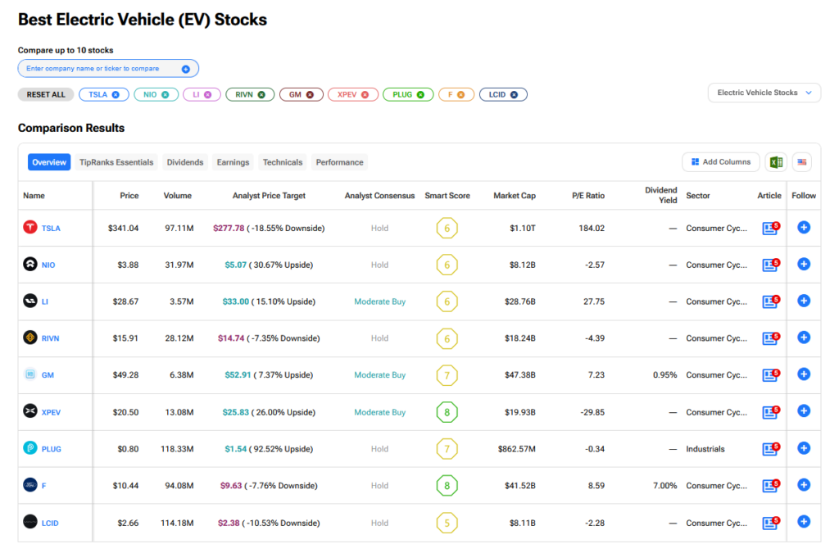The image size is (839, 553).
Task: Remove GM chip from comparison
Action: (310, 95)
